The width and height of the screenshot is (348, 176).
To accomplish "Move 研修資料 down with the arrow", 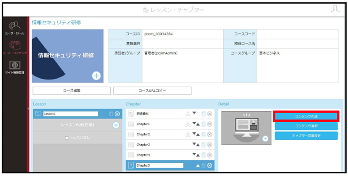I will pyautogui.click(x=194, y=114).
